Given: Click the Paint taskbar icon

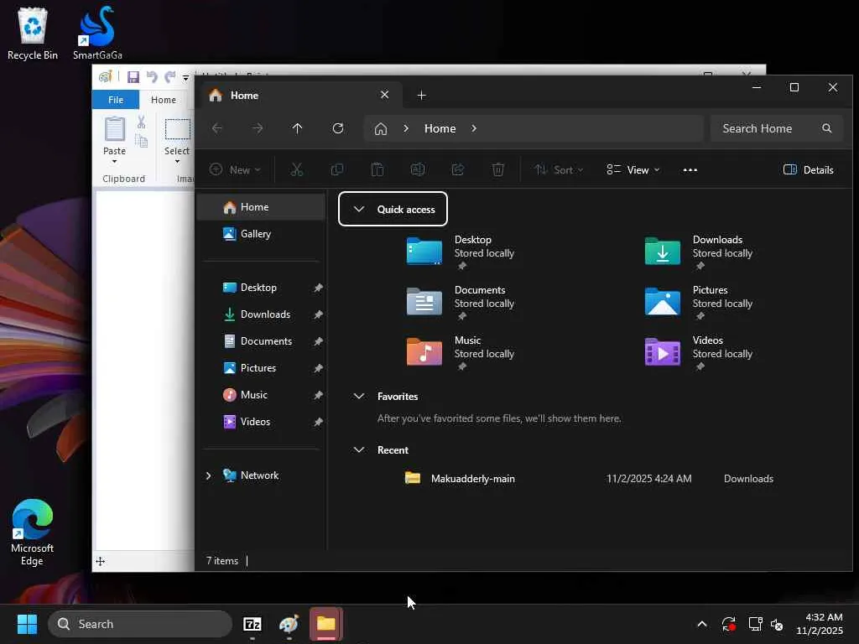Looking at the screenshot, I should (x=289, y=624).
